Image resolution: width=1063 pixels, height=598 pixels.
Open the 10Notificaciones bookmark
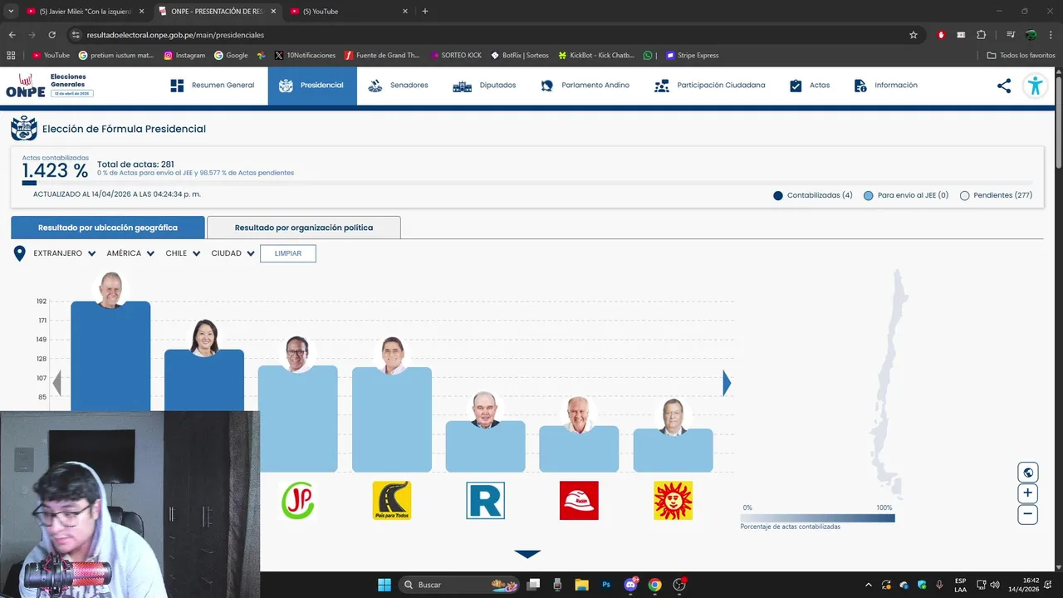pyautogui.click(x=305, y=56)
